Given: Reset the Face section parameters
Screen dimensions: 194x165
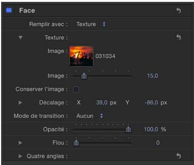Looking at the screenshot, I should coord(178,10).
